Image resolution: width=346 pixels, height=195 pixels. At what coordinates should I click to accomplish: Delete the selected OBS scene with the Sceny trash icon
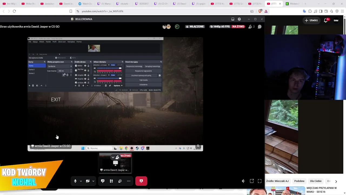(33, 86)
